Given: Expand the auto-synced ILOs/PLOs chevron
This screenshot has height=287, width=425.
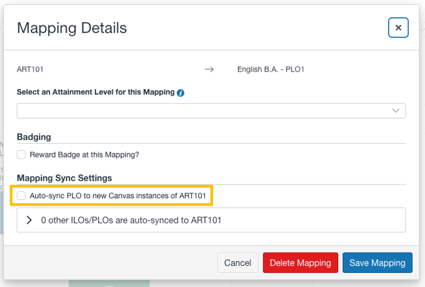Looking at the screenshot, I should (x=29, y=220).
